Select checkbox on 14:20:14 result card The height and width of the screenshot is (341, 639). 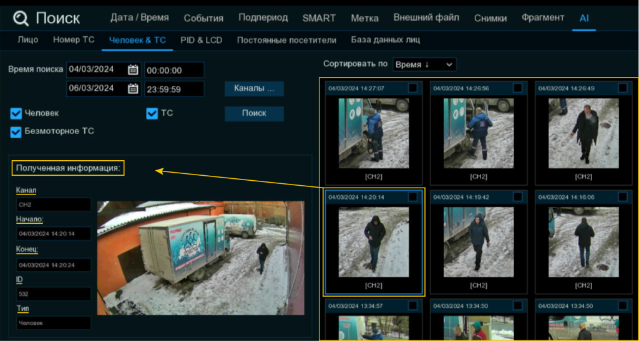pyautogui.click(x=412, y=197)
